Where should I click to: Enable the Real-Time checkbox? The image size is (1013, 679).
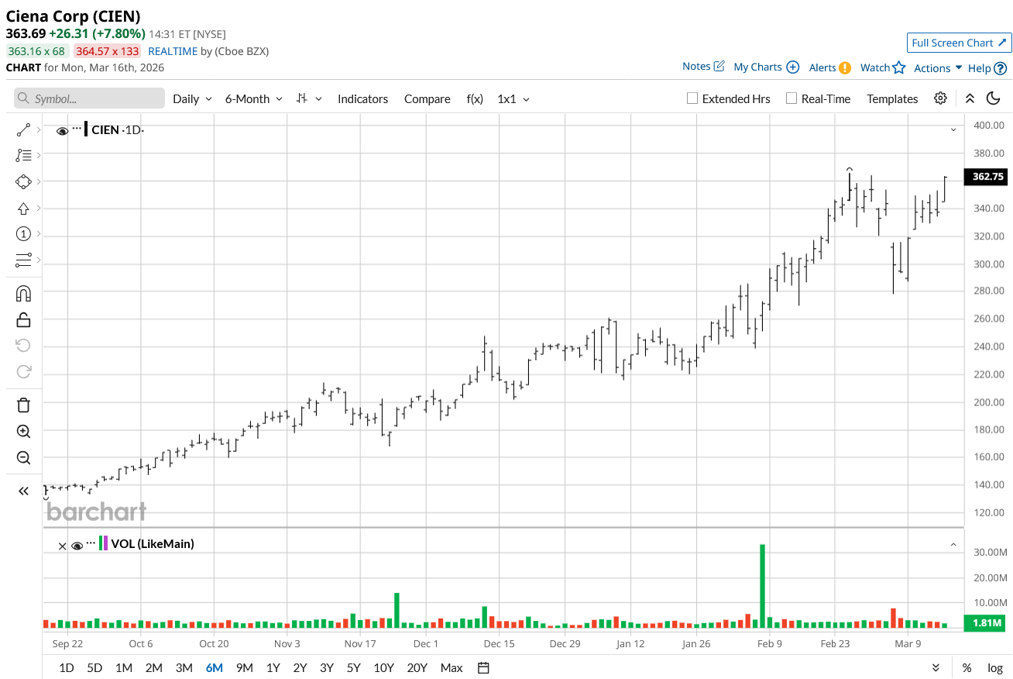pos(791,98)
